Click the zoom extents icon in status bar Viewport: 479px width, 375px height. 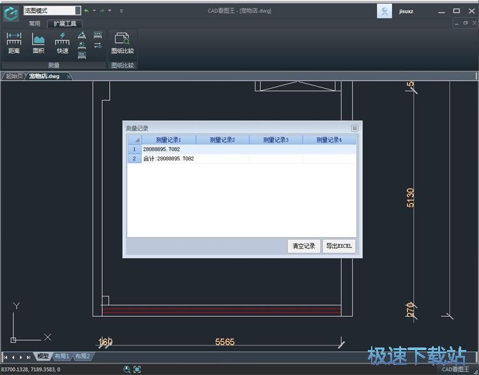[137, 369]
